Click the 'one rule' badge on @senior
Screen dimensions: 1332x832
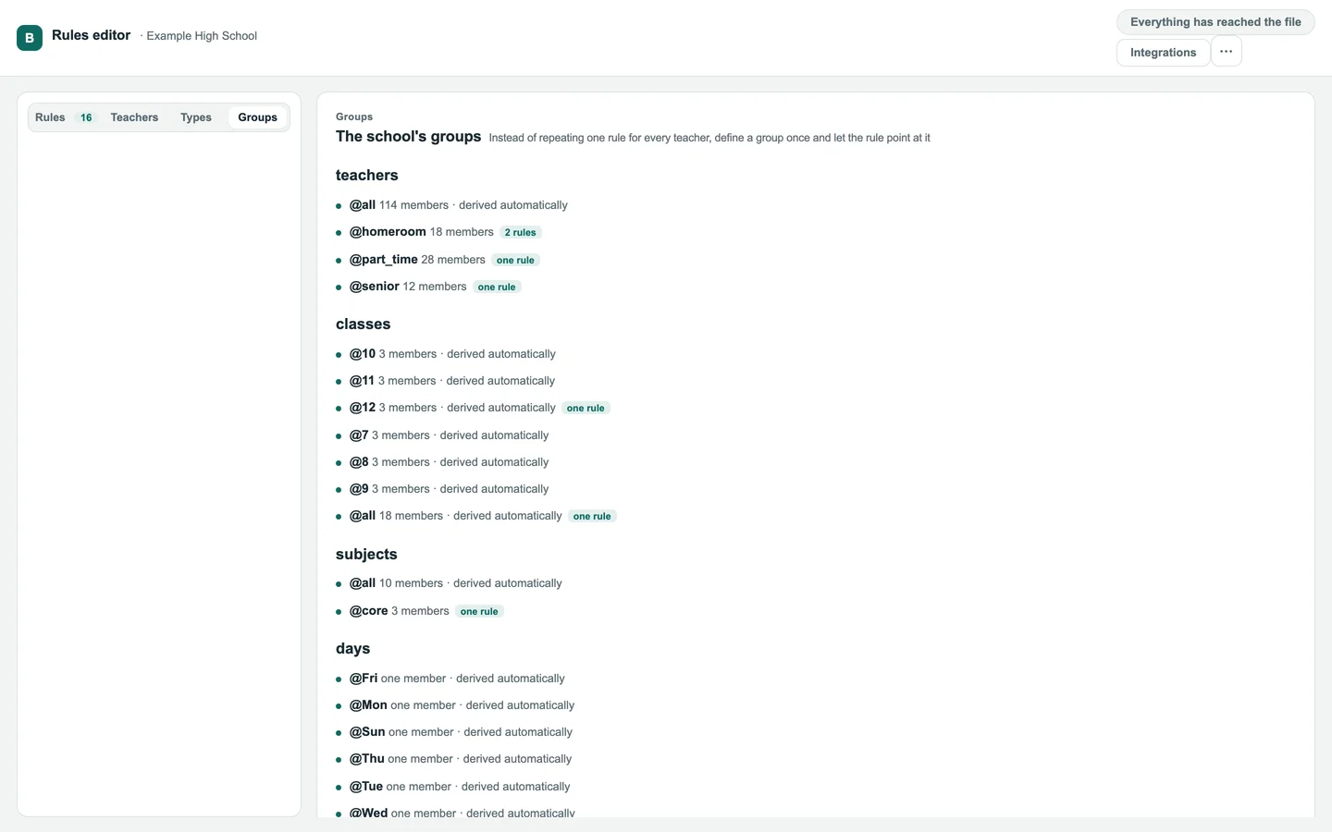point(497,288)
